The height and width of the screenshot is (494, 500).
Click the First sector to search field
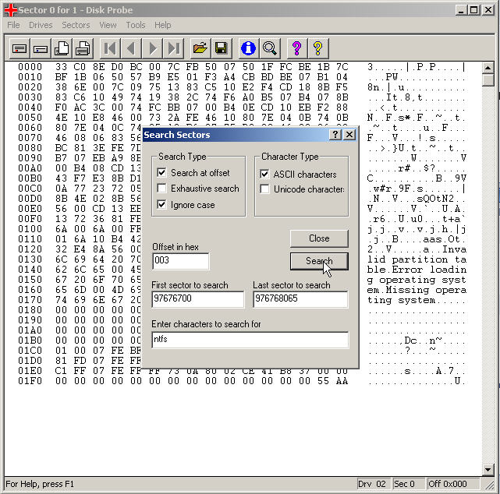(197, 298)
